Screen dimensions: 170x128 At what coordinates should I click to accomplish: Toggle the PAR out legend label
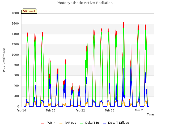(70, 123)
